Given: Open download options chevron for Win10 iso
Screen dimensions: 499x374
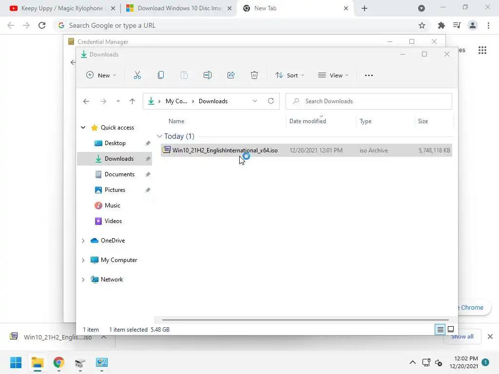Looking at the screenshot, I should pos(104,337).
